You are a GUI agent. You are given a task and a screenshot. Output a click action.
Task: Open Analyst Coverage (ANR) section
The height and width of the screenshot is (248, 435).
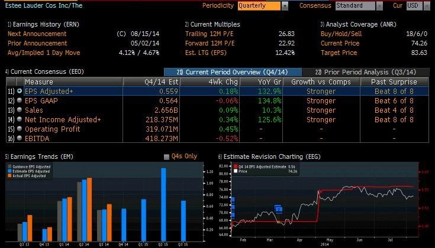tap(358, 24)
